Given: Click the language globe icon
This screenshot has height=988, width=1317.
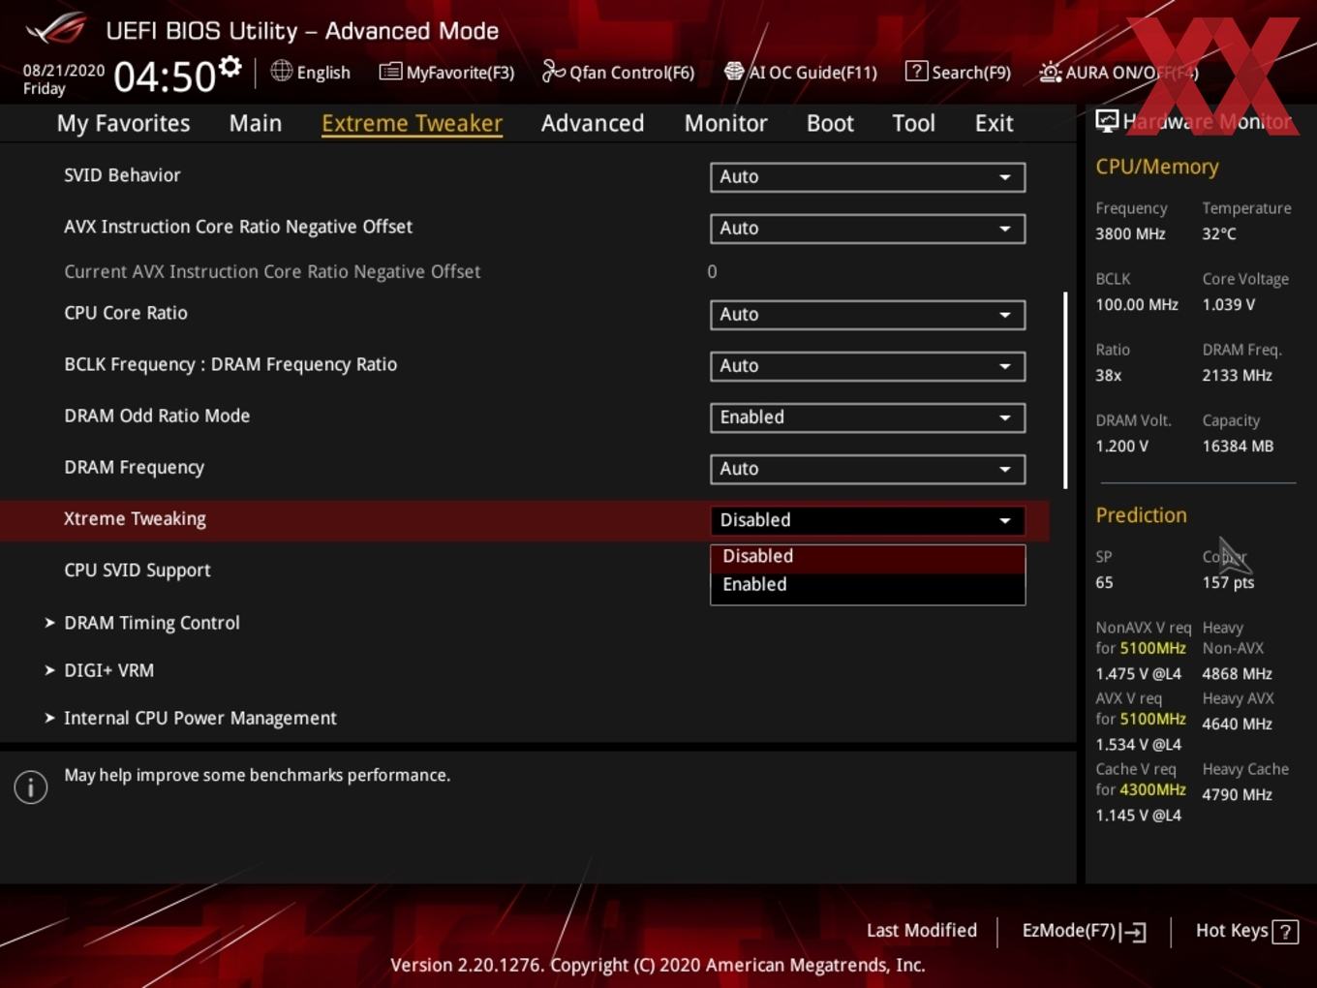Looking at the screenshot, I should 281,71.
